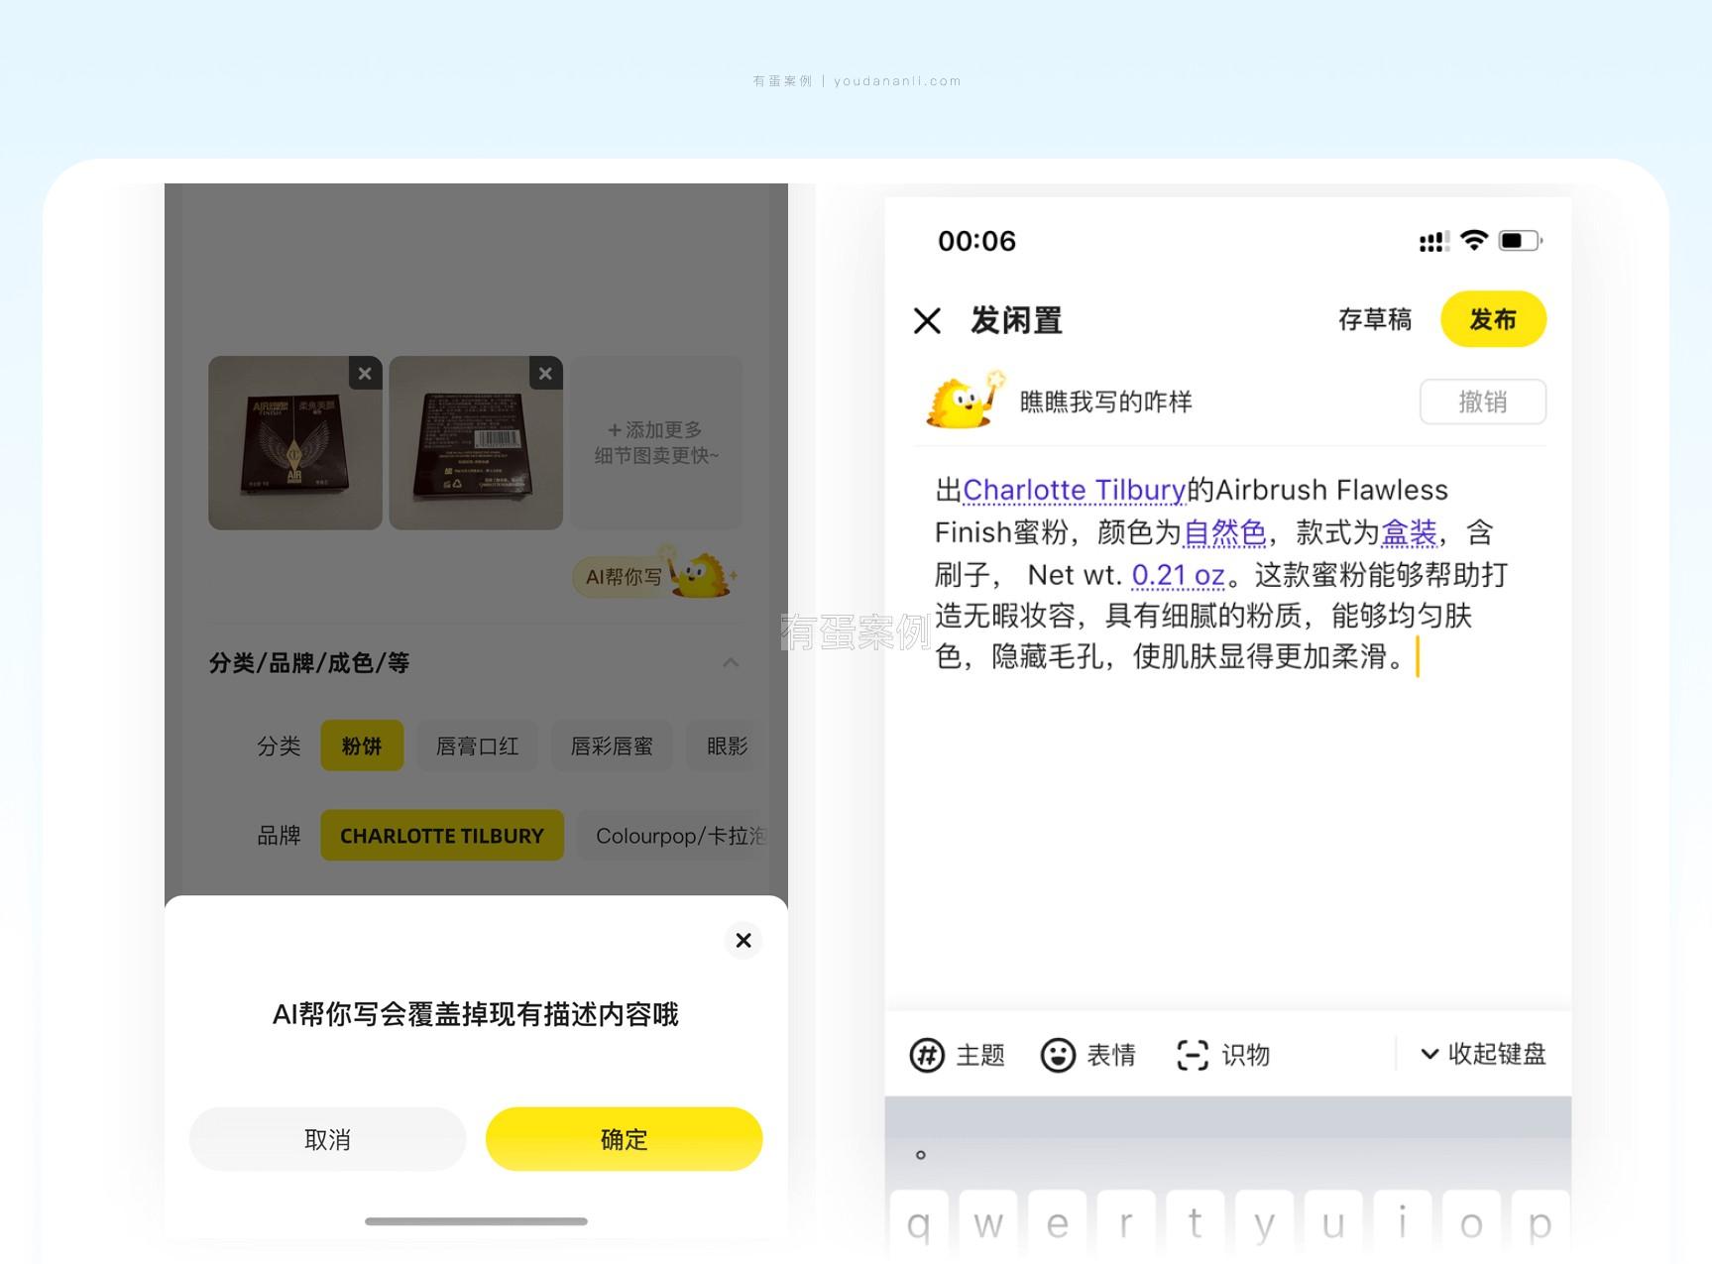Publish the listing with 发布 button

click(1492, 319)
